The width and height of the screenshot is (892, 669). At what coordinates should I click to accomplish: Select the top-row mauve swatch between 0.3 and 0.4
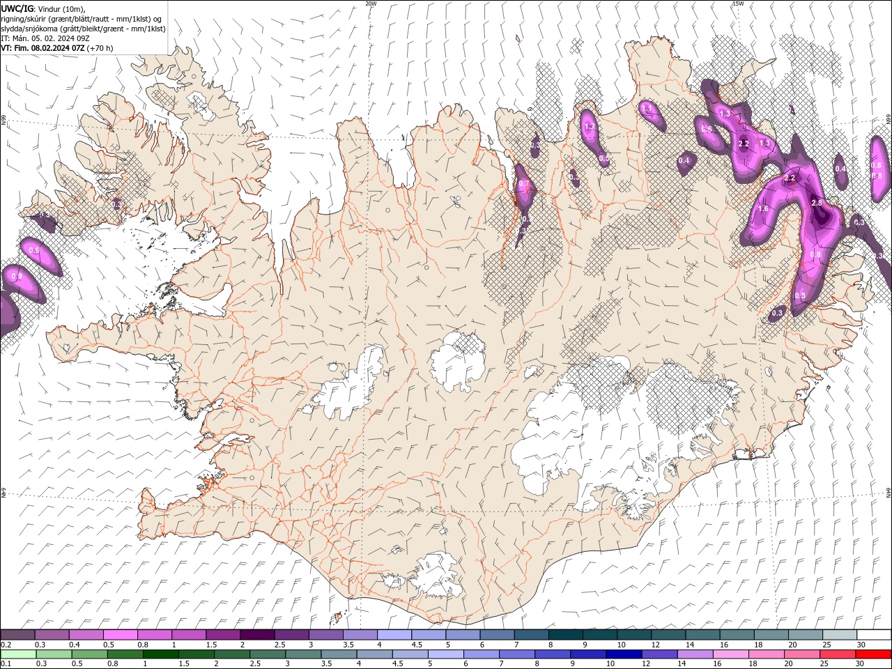point(52,635)
